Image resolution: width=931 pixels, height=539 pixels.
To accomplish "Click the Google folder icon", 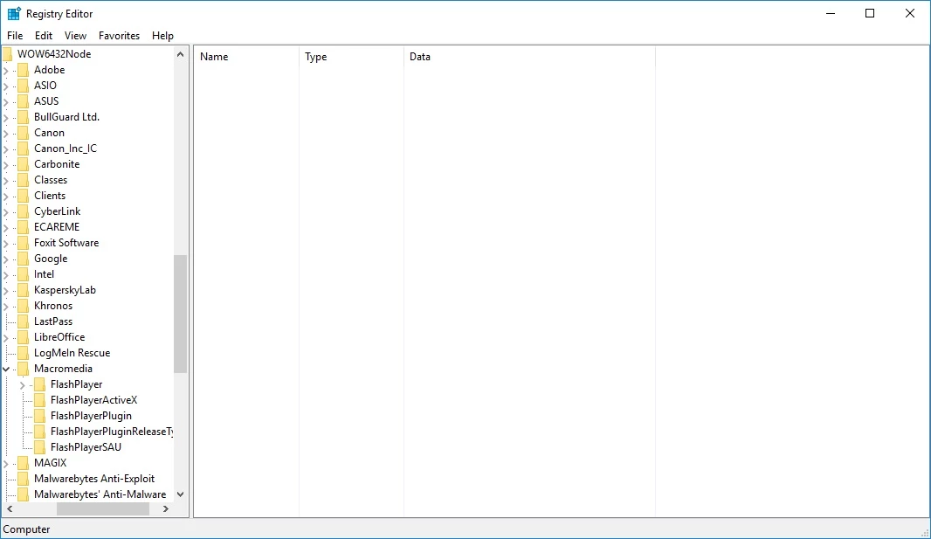I will coord(23,259).
